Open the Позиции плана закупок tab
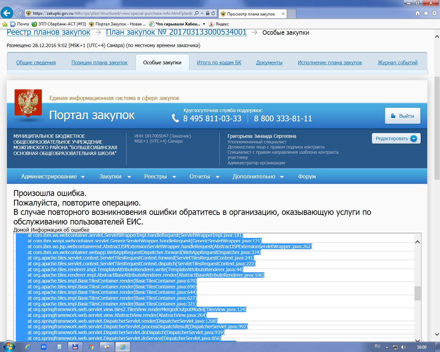The image size is (440, 352). pyautogui.click(x=99, y=63)
